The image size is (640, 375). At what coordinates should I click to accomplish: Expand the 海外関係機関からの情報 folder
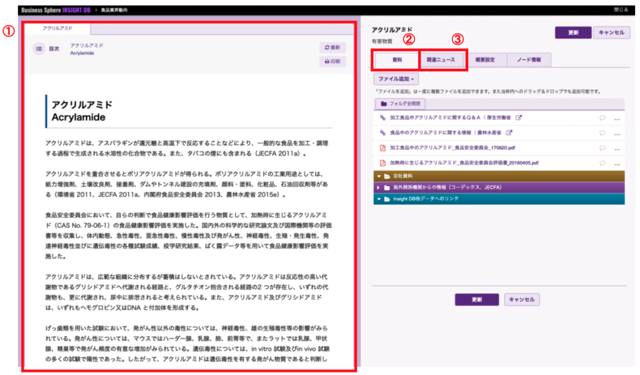[x=379, y=187]
